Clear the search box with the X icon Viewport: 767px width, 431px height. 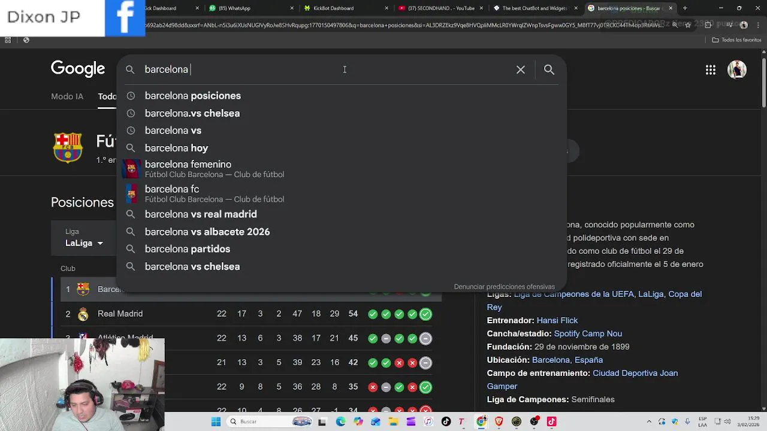520,69
